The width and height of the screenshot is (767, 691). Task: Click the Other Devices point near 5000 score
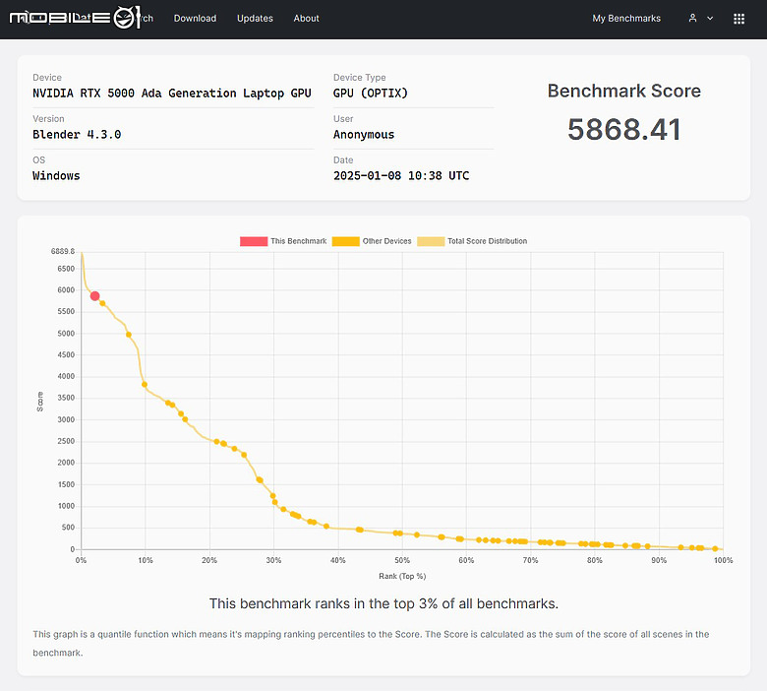[x=129, y=335]
